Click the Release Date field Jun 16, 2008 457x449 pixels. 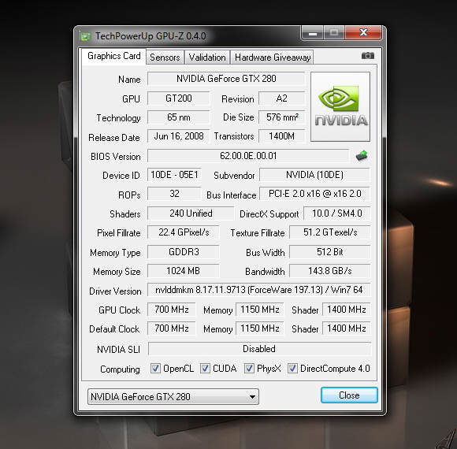click(178, 136)
